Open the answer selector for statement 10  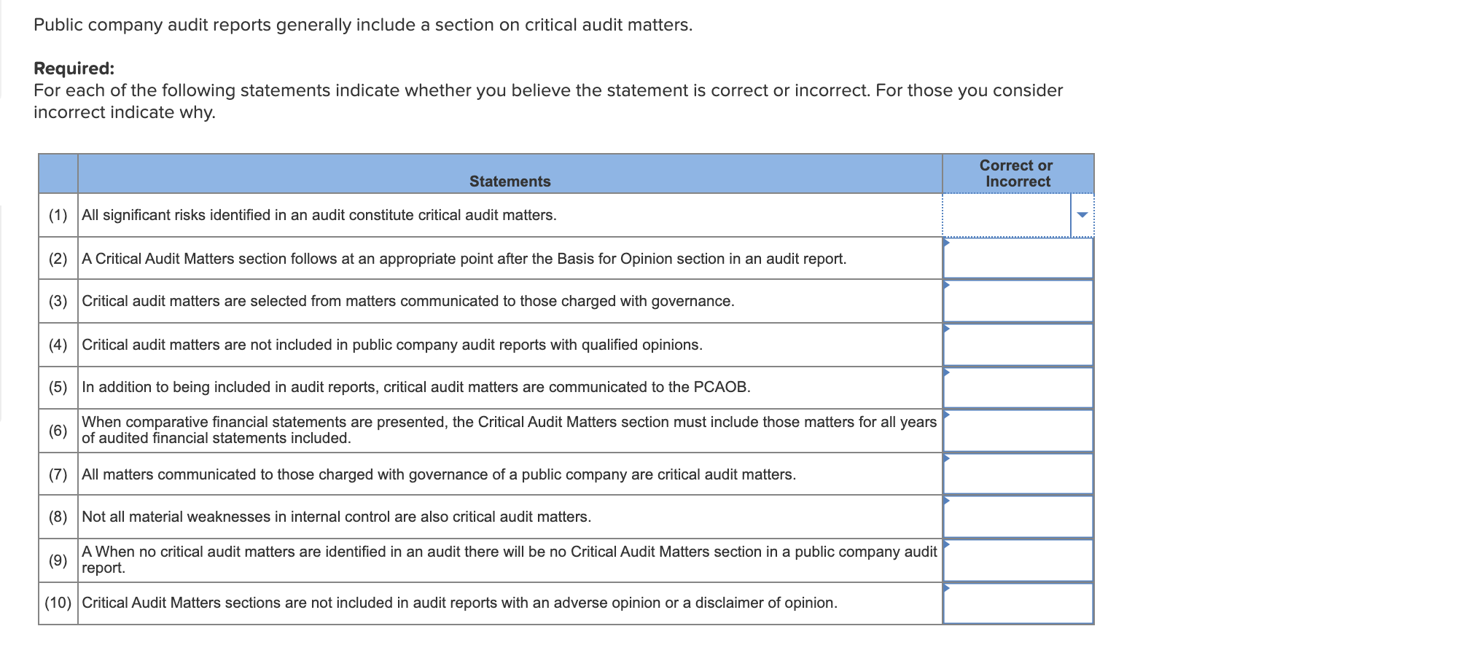1018,603
